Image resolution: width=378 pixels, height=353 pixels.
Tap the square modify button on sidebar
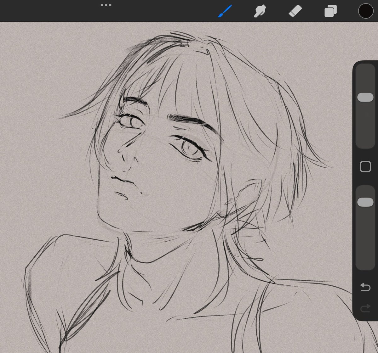pyautogui.click(x=365, y=166)
